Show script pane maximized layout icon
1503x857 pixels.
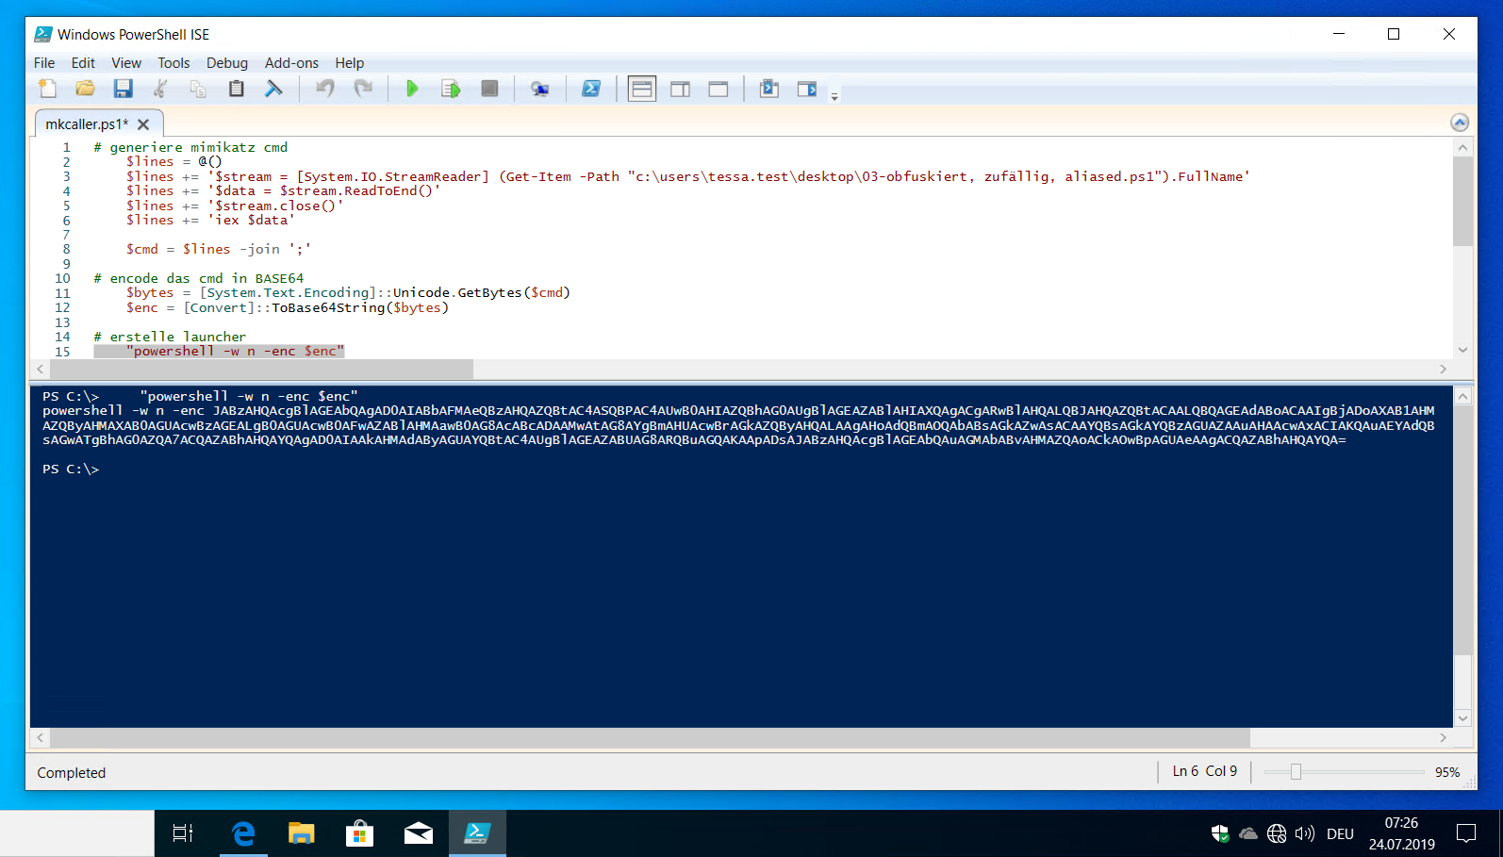718,89
